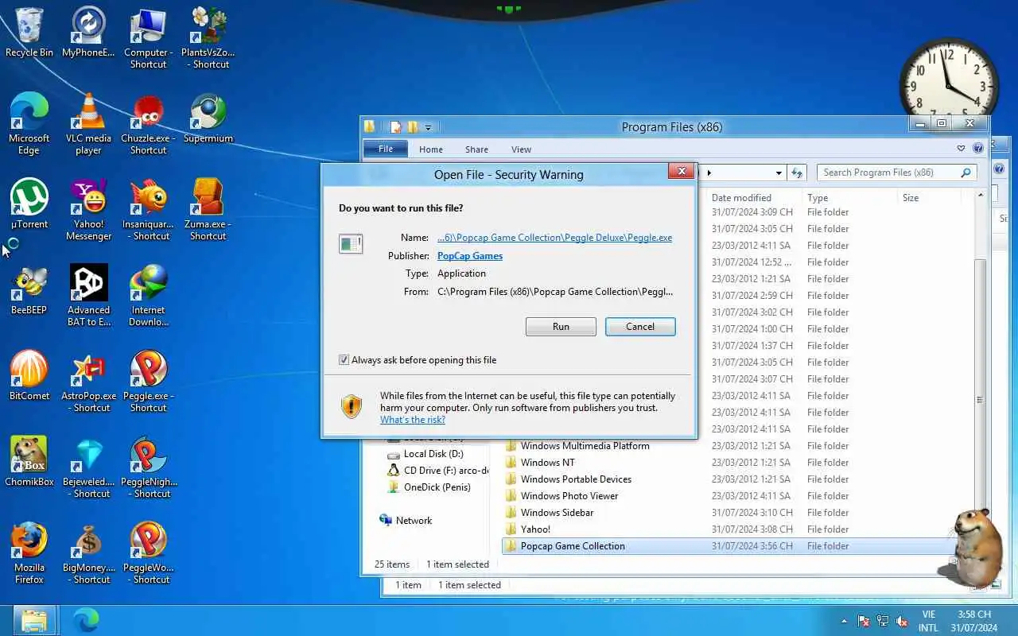Expand the Explorer ribbon chevron
Image resolution: width=1018 pixels, height=636 pixels.
[x=961, y=149]
